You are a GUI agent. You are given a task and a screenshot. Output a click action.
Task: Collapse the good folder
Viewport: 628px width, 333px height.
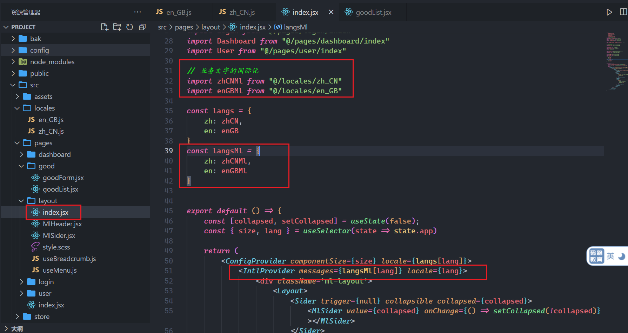click(21, 166)
